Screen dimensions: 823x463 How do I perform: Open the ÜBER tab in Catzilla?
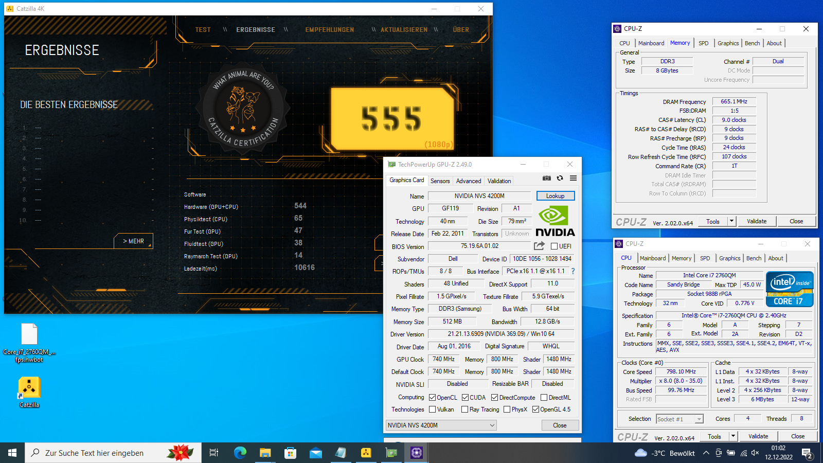coord(461,30)
